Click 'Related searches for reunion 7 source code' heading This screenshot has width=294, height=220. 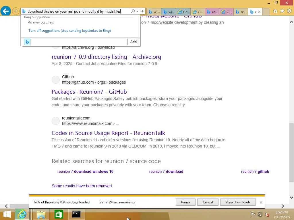[x=106, y=161]
